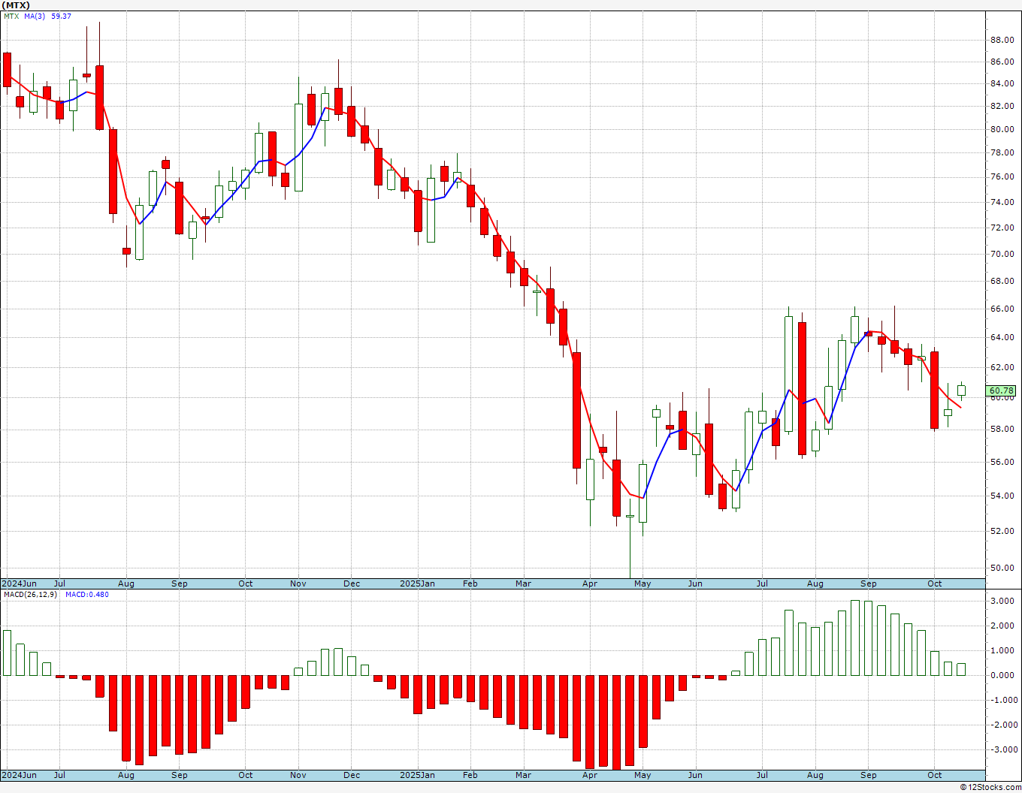The width and height of the screenshot is (1022, 793).
Task: Click the 50.00 price axis label
Action: point(1002,568)
